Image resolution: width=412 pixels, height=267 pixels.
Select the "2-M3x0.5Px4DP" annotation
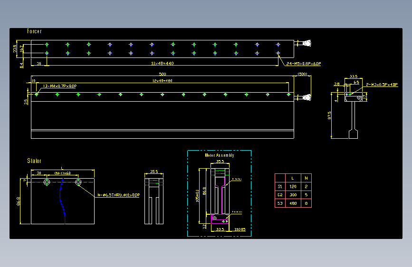pos(382,85)
